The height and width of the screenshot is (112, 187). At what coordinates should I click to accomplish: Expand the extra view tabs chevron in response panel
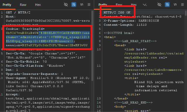tap(145, 5)
